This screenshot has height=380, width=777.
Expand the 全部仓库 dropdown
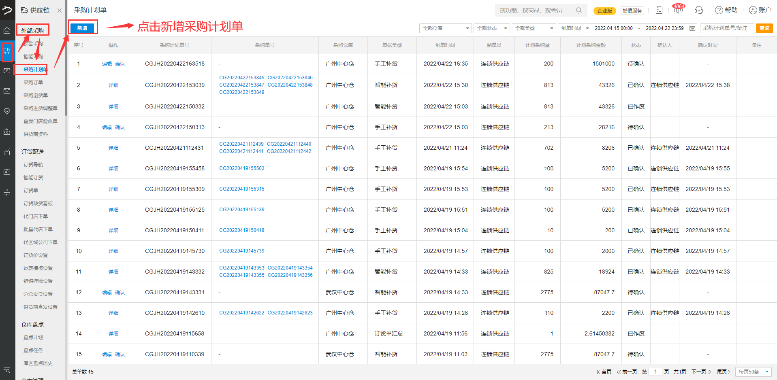click(446, 28)
